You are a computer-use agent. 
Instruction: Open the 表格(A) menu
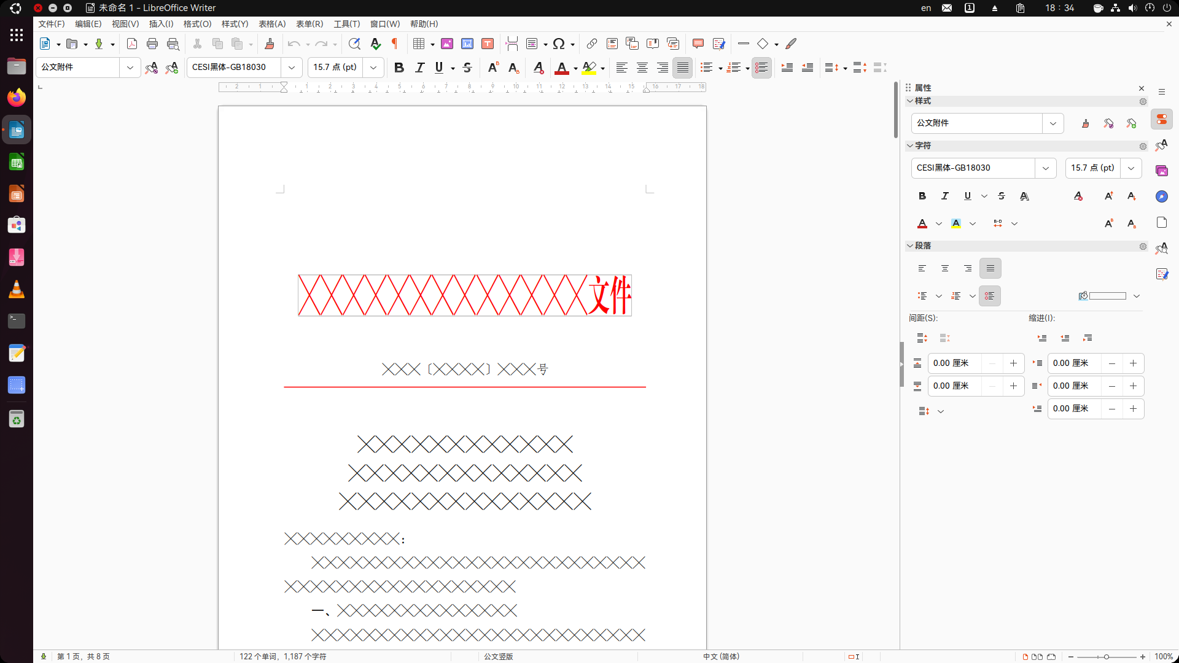272,24
